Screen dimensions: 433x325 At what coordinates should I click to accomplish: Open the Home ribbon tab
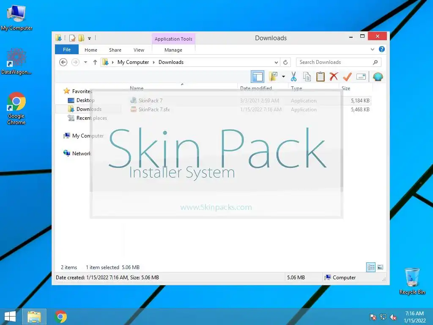91,50
